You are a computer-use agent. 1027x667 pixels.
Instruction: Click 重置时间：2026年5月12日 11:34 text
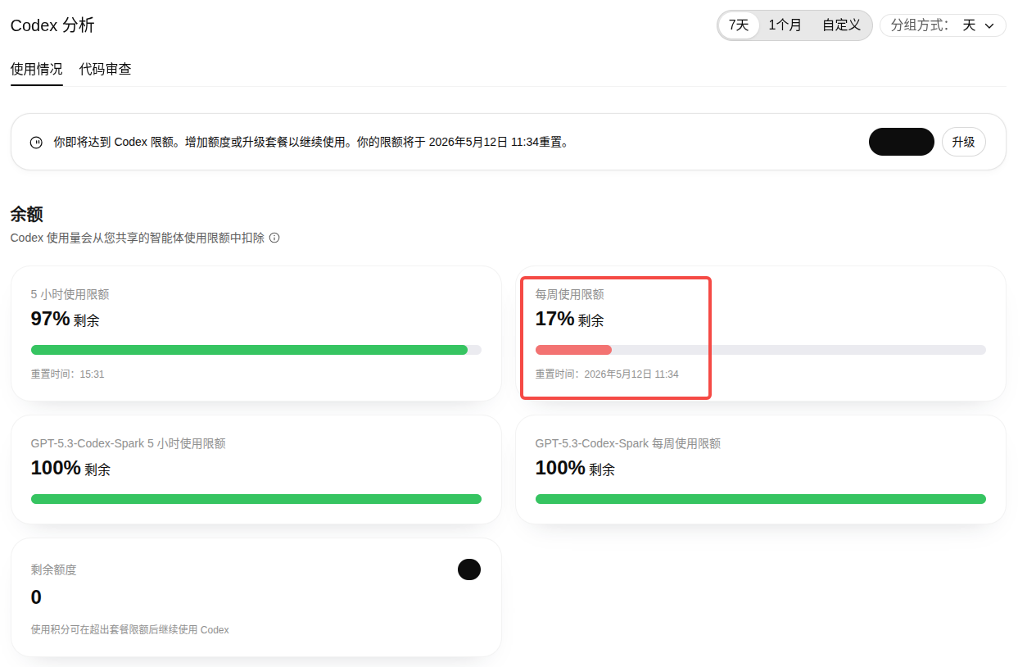pos(607,374)
